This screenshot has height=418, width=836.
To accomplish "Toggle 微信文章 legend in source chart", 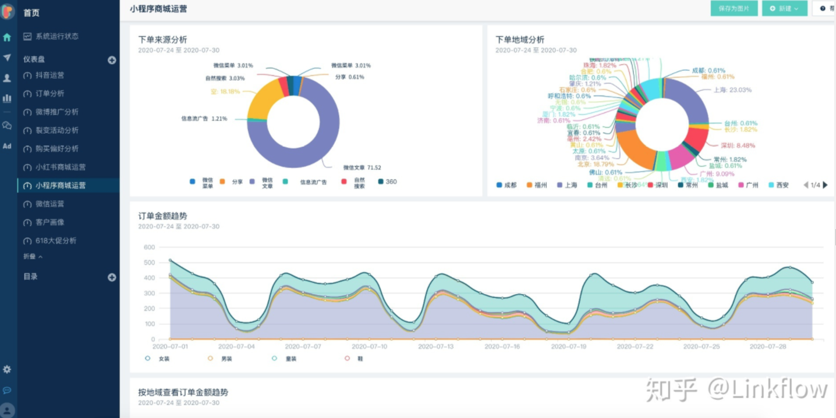I will (x=261, y=183).
